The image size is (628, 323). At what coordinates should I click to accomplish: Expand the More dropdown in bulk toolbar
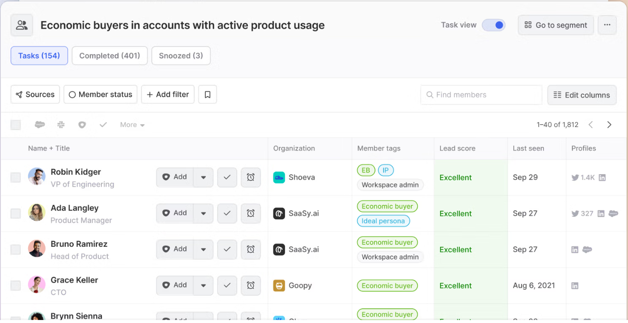(132, 125)
